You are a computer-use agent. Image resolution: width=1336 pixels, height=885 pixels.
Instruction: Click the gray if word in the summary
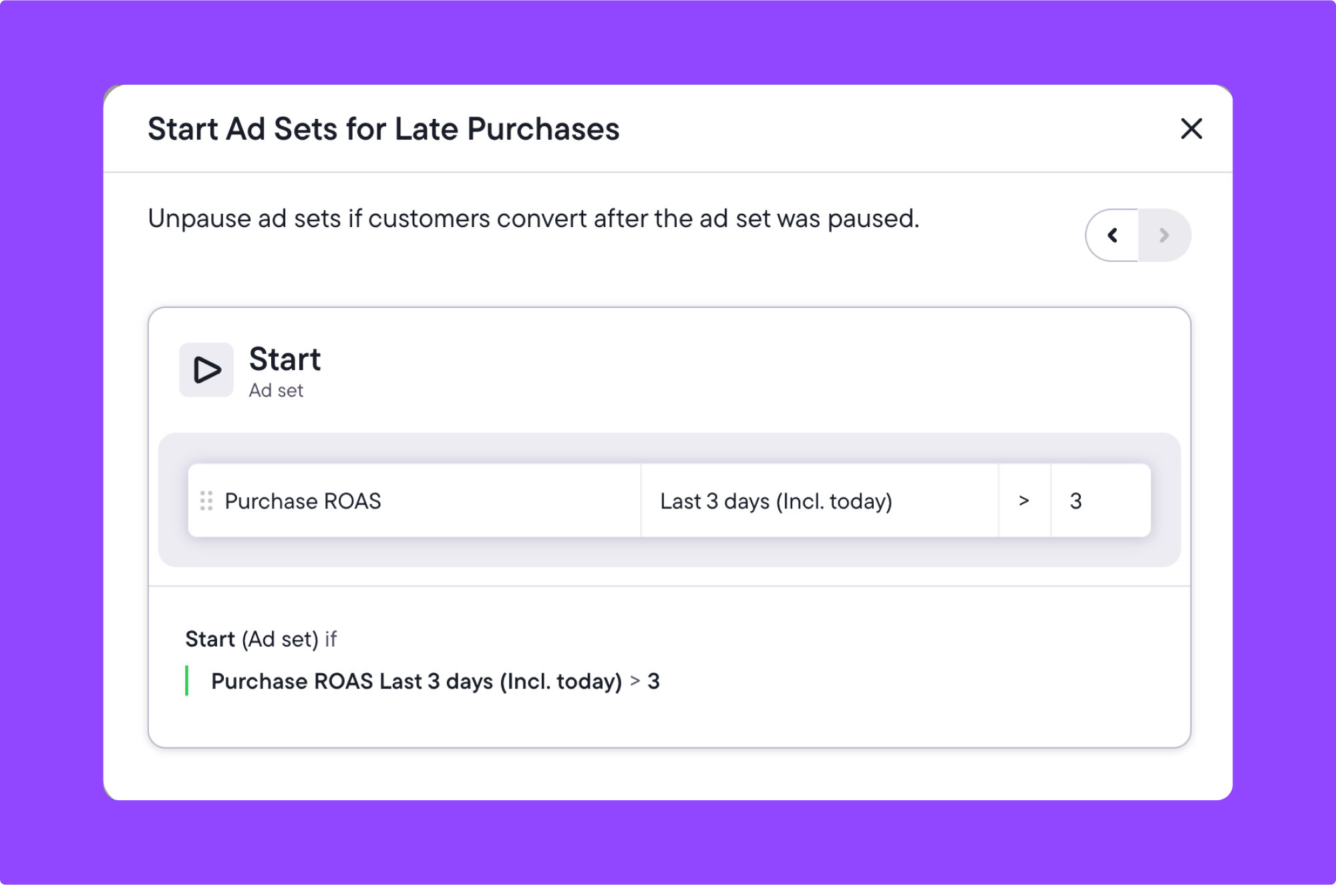pos(331,639)
